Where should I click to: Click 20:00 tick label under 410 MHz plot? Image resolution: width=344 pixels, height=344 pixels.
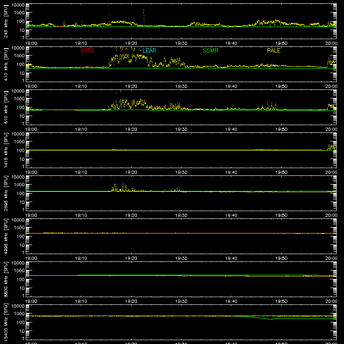pyautogui.click(x=331, y=86)
